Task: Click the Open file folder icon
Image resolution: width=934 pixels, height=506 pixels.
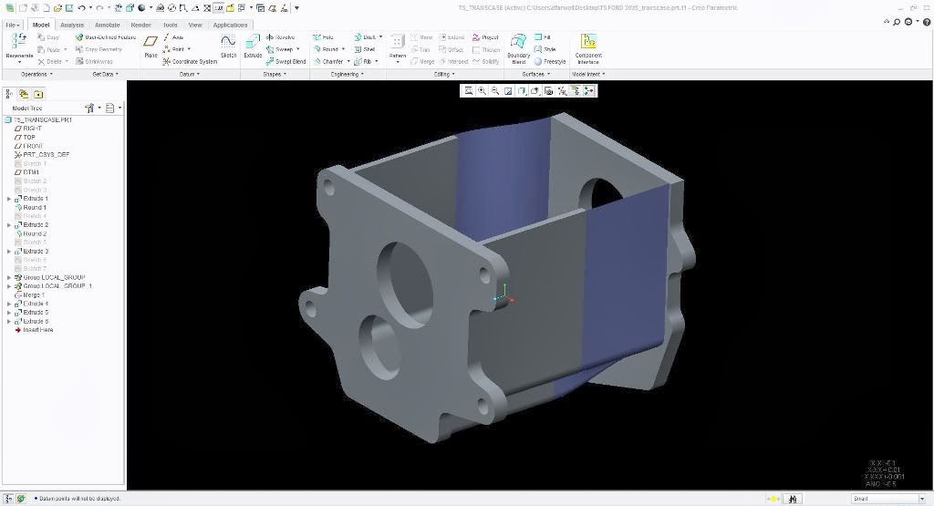Action: point(57,7)
